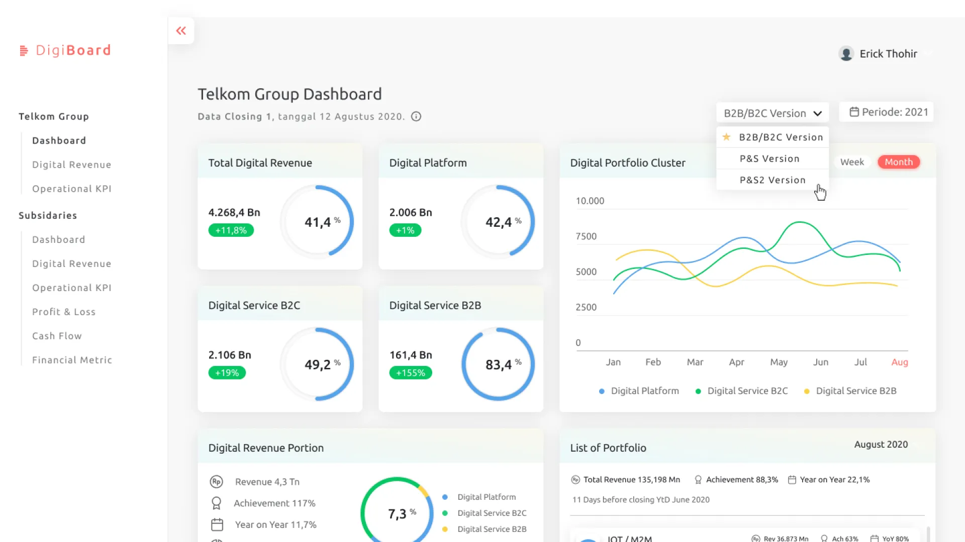The width and height of the screenshot is (965, 542).
Task: Click 41,4% progress ring
Action: [317, 222]
